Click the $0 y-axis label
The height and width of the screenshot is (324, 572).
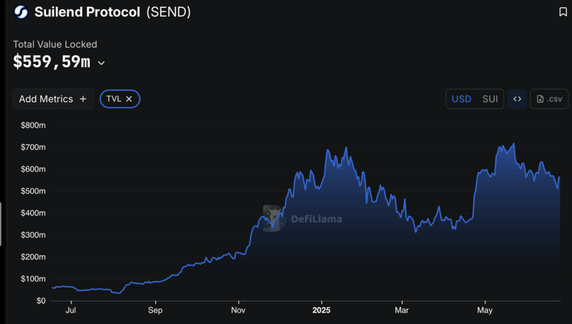[x=41, y=301]
